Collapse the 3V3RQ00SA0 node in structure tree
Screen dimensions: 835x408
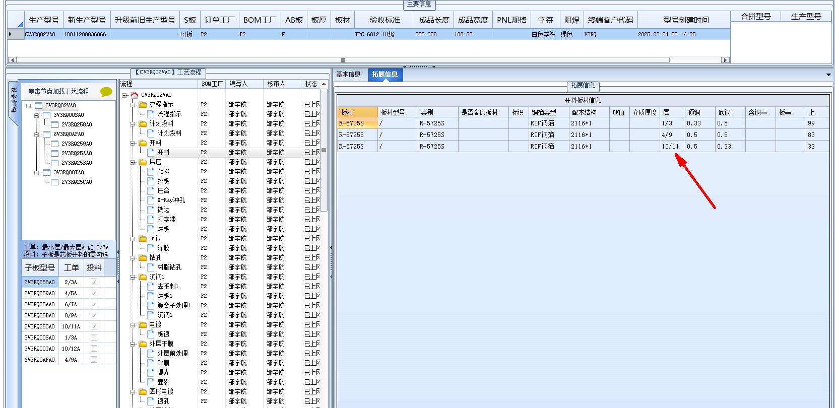click(x=37, y=115)
